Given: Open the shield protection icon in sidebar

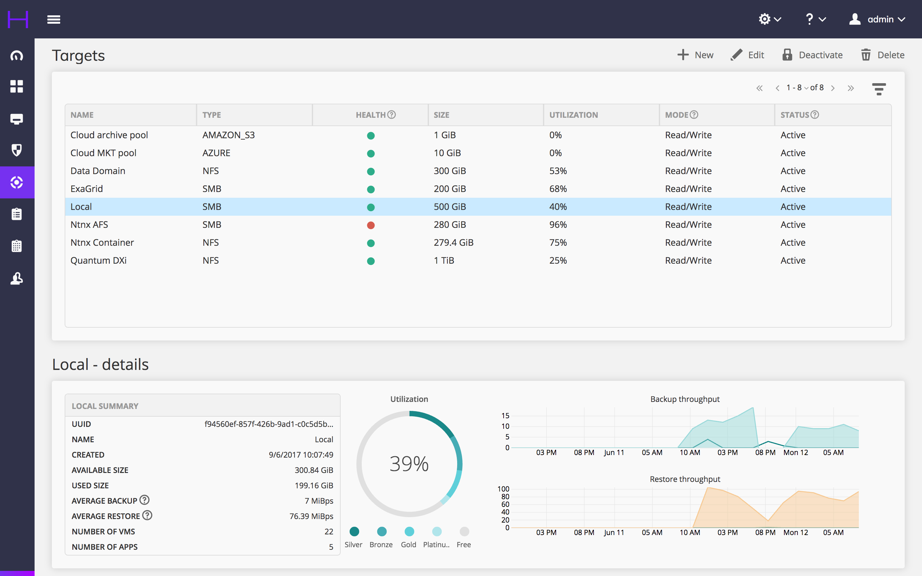Looking at the screenshot, I should tap(17, 150).
